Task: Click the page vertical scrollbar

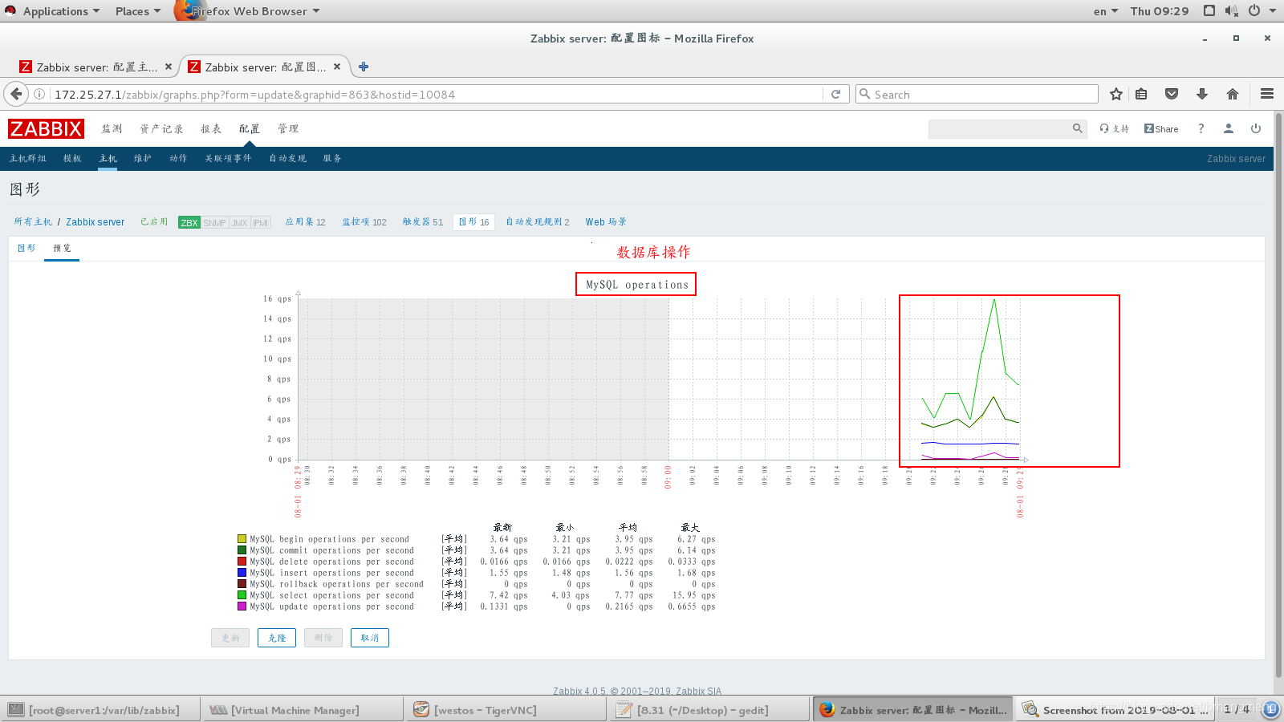Action: 1278,395
